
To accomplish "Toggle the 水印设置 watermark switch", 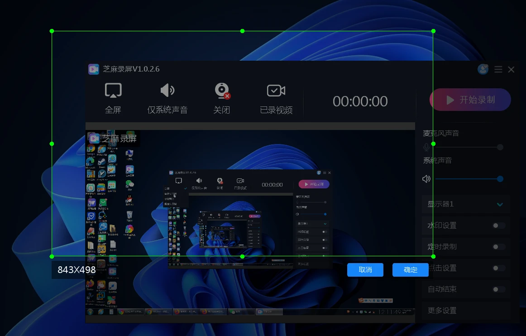I will [498, 226].
